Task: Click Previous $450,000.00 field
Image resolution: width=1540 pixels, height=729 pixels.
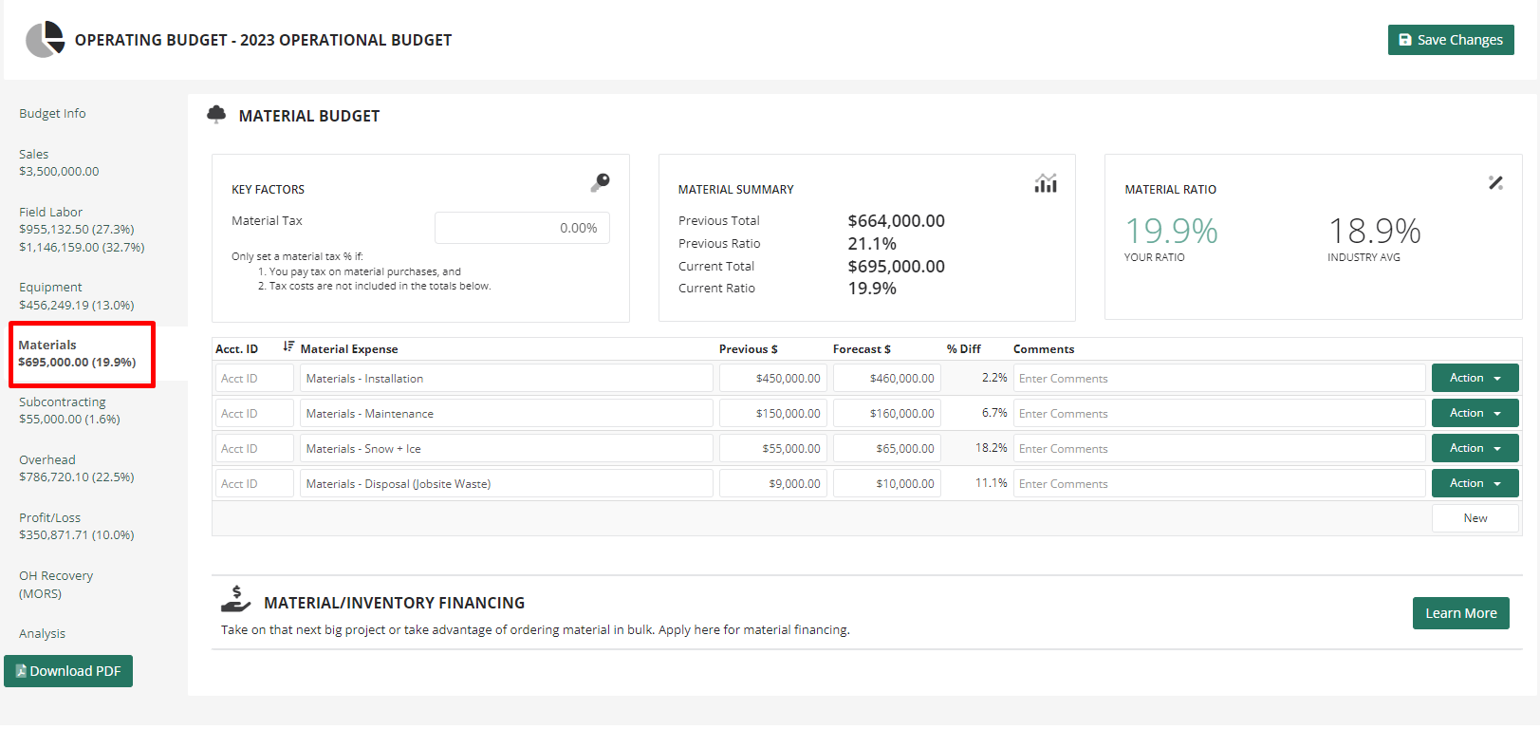Action: (x=773, y=378)
